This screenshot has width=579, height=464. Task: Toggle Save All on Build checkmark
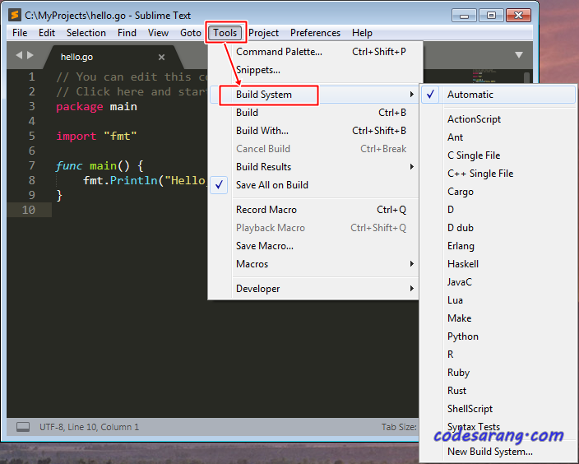click(x=314, y=185)
